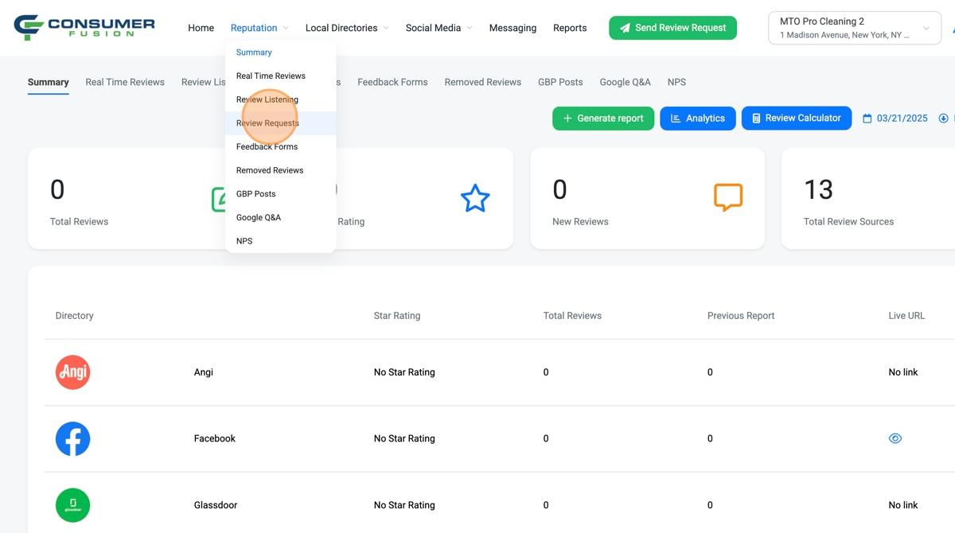Image resolution: width=955 pixels, height=533 pixels.
Task: Click the chart icon in Analytics button
Action: (676, 119)
